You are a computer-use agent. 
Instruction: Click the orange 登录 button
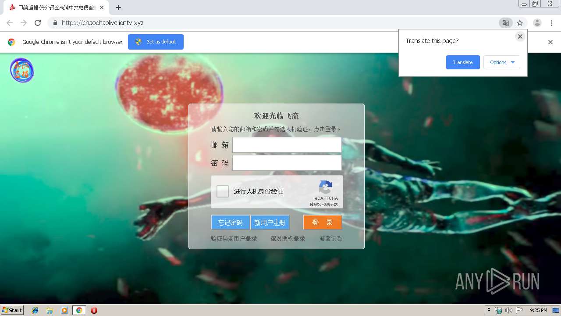coord(323,223)
